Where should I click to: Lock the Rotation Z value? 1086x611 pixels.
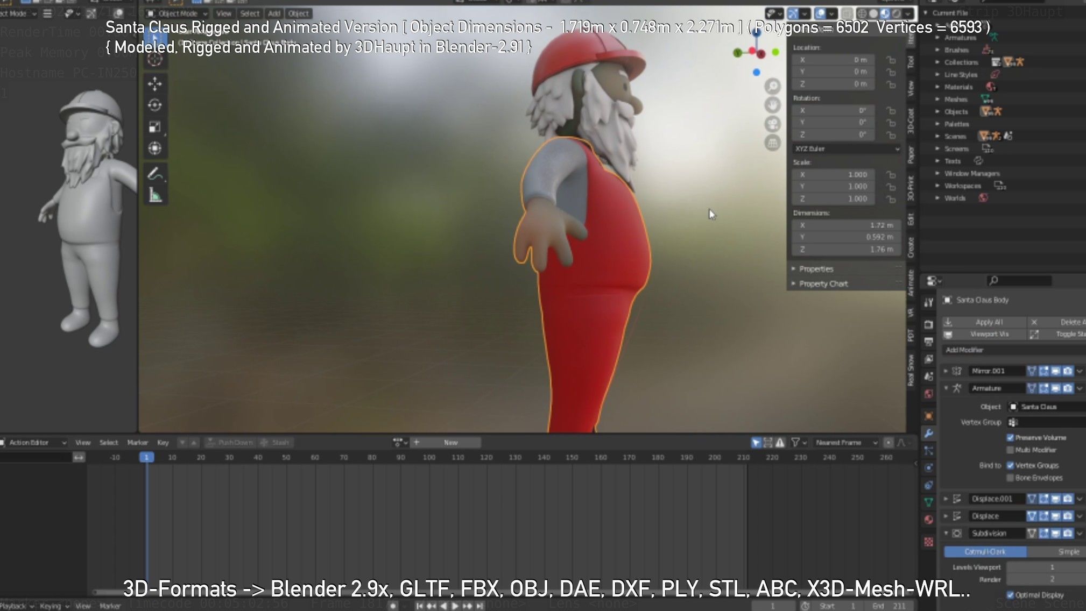891,134
